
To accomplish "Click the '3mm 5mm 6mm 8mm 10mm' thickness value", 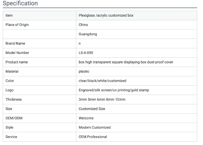I will 102,99.
